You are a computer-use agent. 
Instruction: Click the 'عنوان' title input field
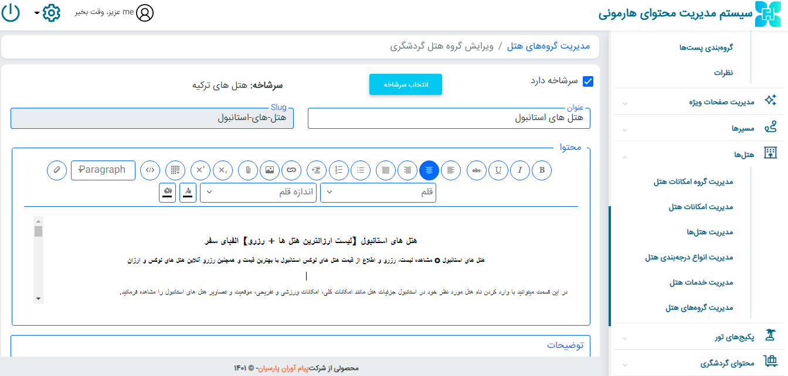pos(449,118)
